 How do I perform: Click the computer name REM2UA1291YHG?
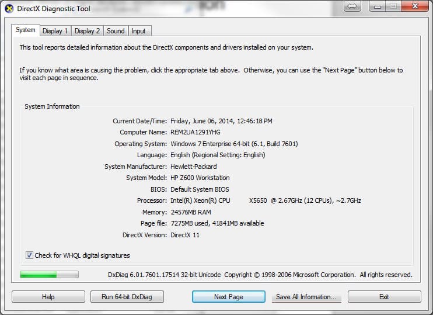[x=195, y=132]
